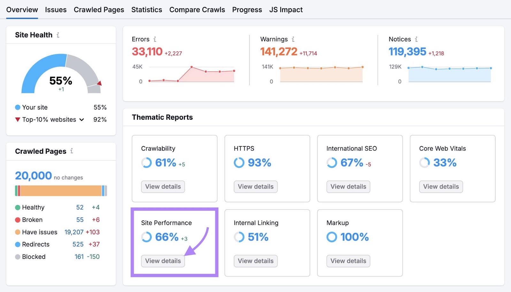511x292 pixels.
Task: Open the Site Health info tooltip
Action: pyautogui.click(x=58, y=35)
